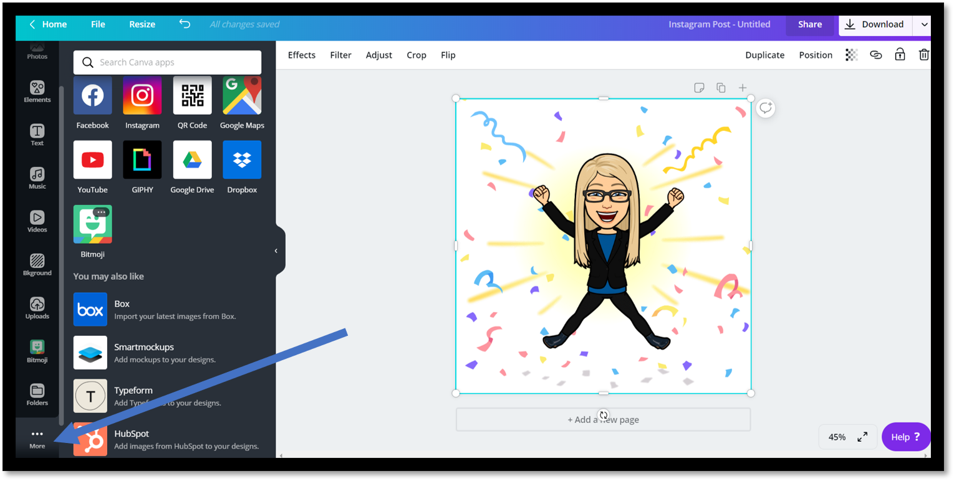
Task: Focus the Search Canva apps field
Action: (x=167, y=62)
